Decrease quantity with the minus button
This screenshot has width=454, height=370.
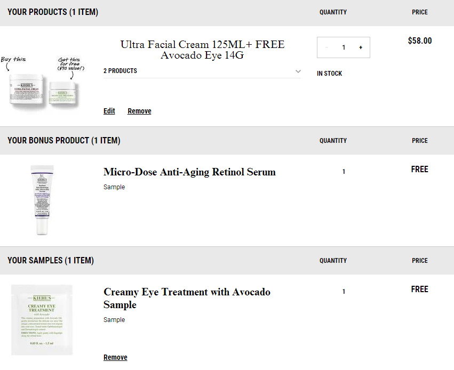(x=326, y=47)
